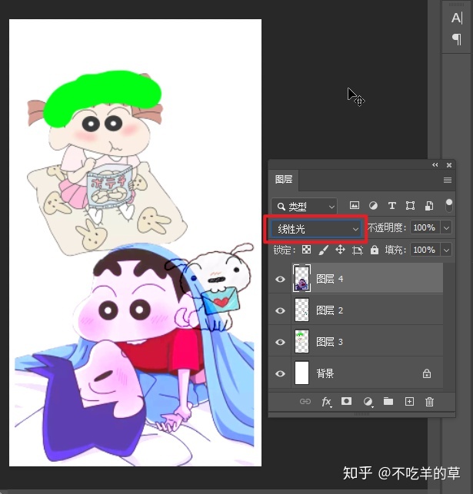Hide layer 图层 4
473x494 pixels.
click(x=280, y=279)
